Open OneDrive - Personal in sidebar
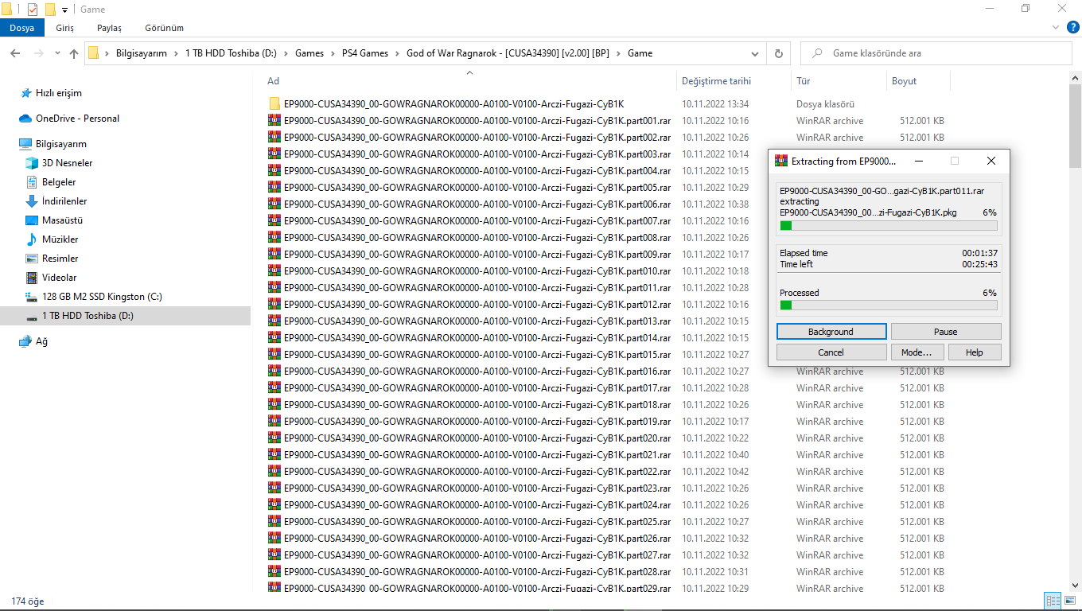The width and height of the screenshot is (1082, 611). [77, 119]
